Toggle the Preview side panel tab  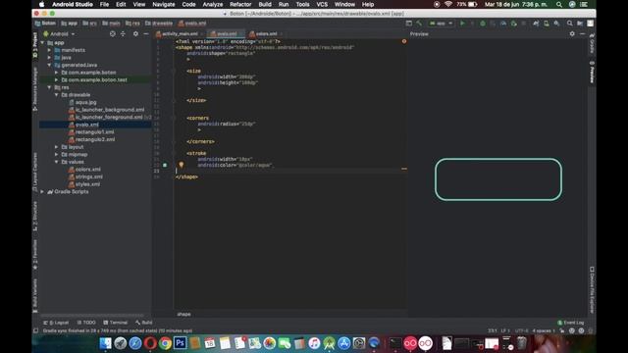[592, 72]
